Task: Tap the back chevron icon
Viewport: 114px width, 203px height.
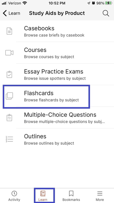Action: [5, 13]
